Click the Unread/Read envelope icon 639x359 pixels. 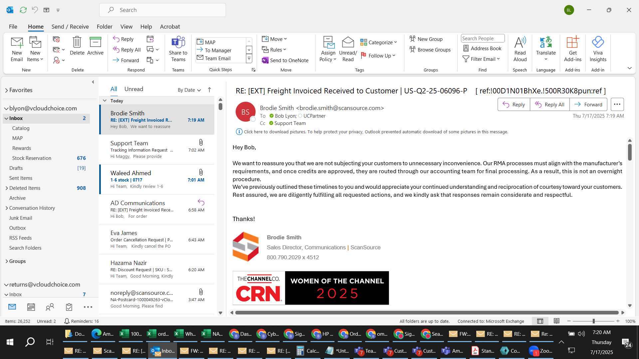(x=348, y=42)
